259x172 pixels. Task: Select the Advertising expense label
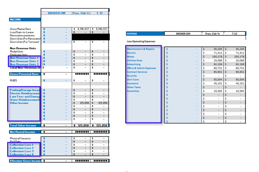pyautogui.click(x=134, y=64)
